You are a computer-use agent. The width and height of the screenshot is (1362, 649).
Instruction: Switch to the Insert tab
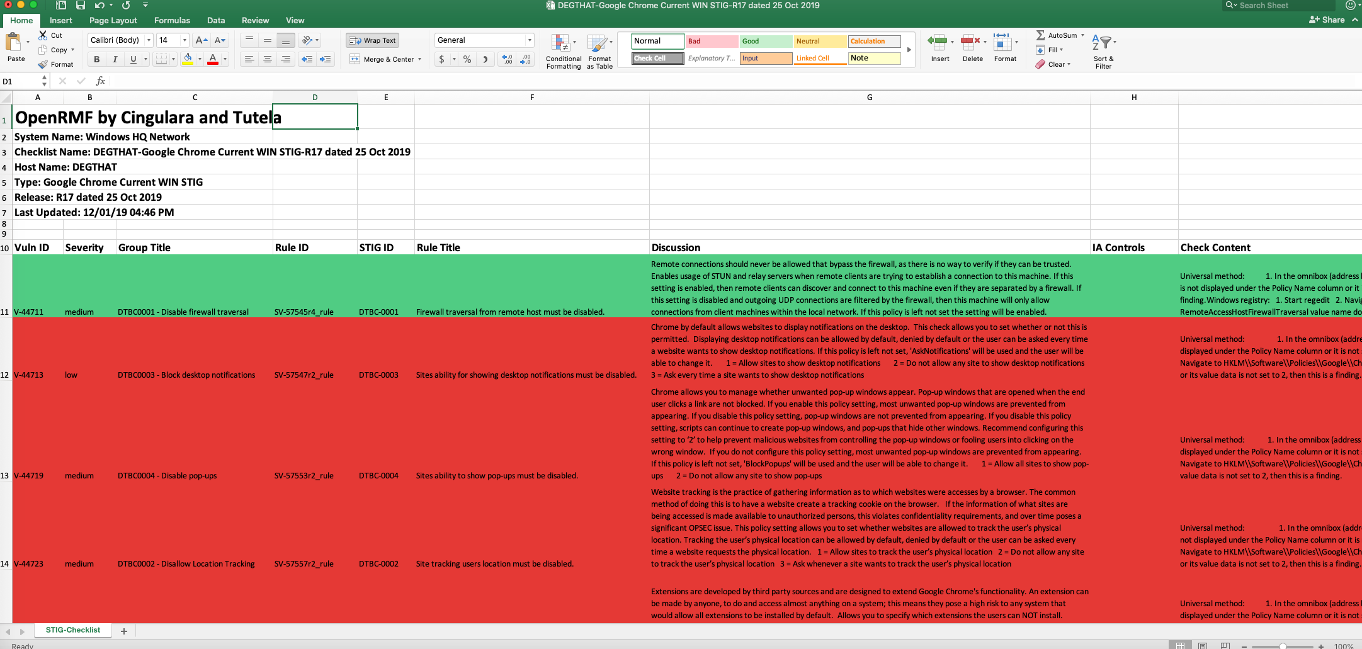[x=61, y=20]
